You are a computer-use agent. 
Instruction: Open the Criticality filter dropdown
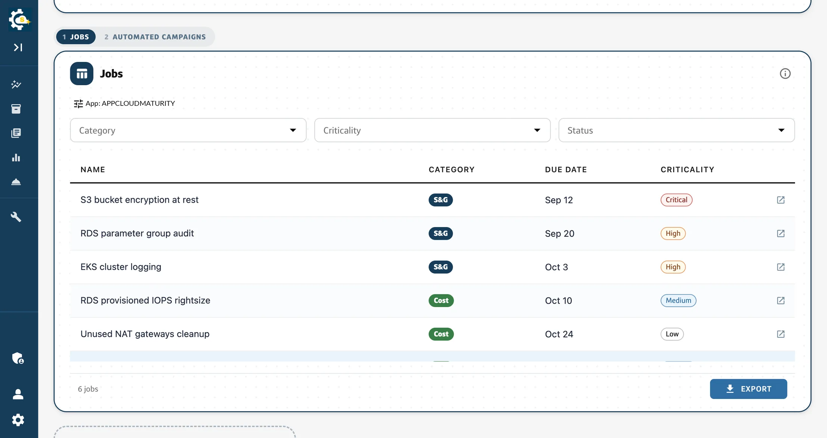click(x=432, y=130)
